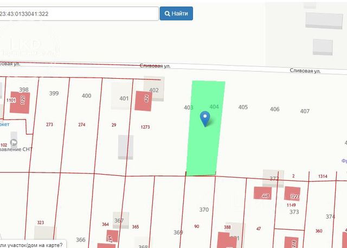The width and height of the screenshot is (347, 248).
Task: Click the flag icon for Правление СНТ
Action: tap(14, 142)
